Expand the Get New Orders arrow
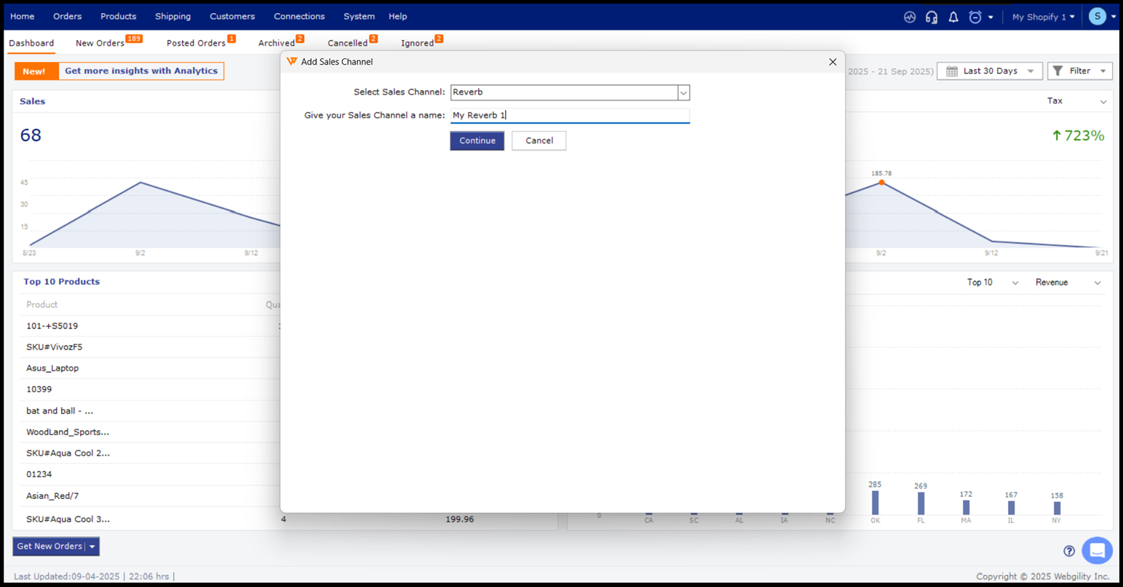This screenshot has height=587, width=1123. click(x=92, y=547)
